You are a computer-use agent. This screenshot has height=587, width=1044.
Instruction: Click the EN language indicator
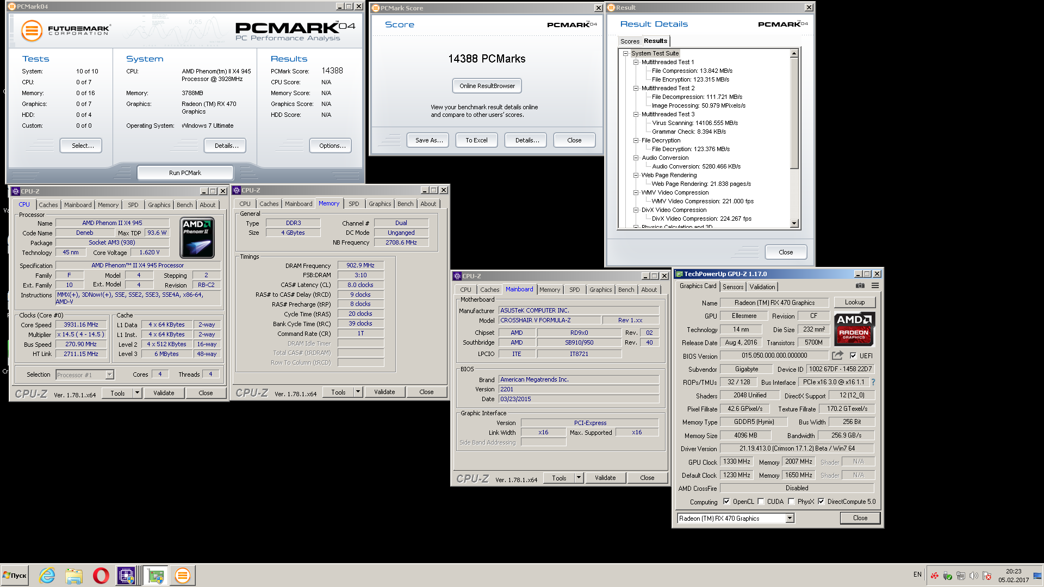point(917,574)
